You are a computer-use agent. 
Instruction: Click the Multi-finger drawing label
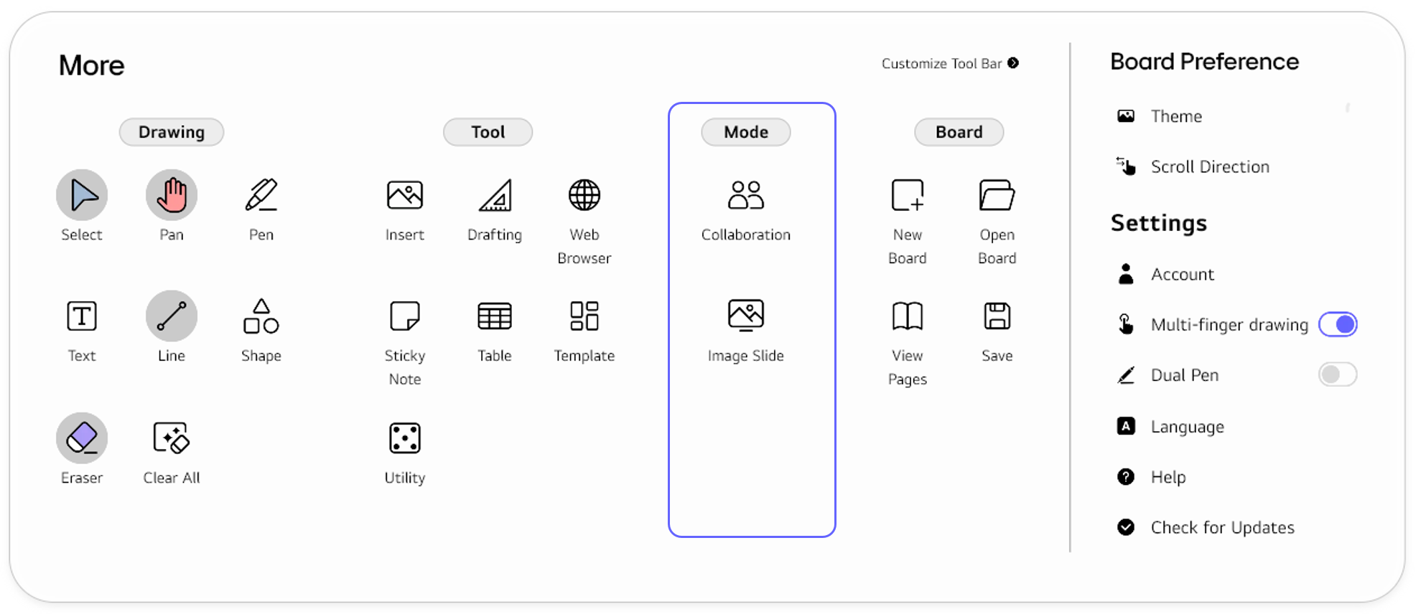pos(1229,325)
